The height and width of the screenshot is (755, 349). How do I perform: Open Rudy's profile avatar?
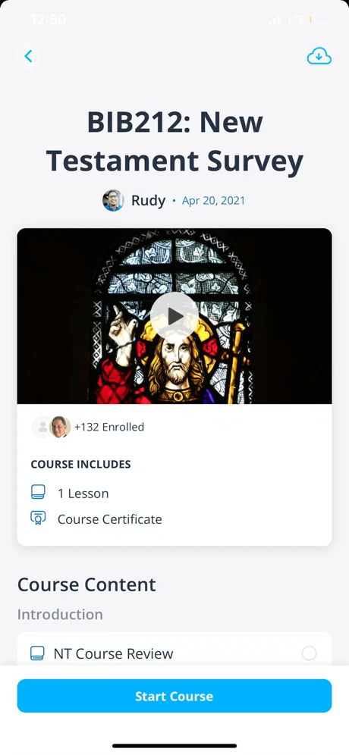pyautogui.click(x=113, y=200)
